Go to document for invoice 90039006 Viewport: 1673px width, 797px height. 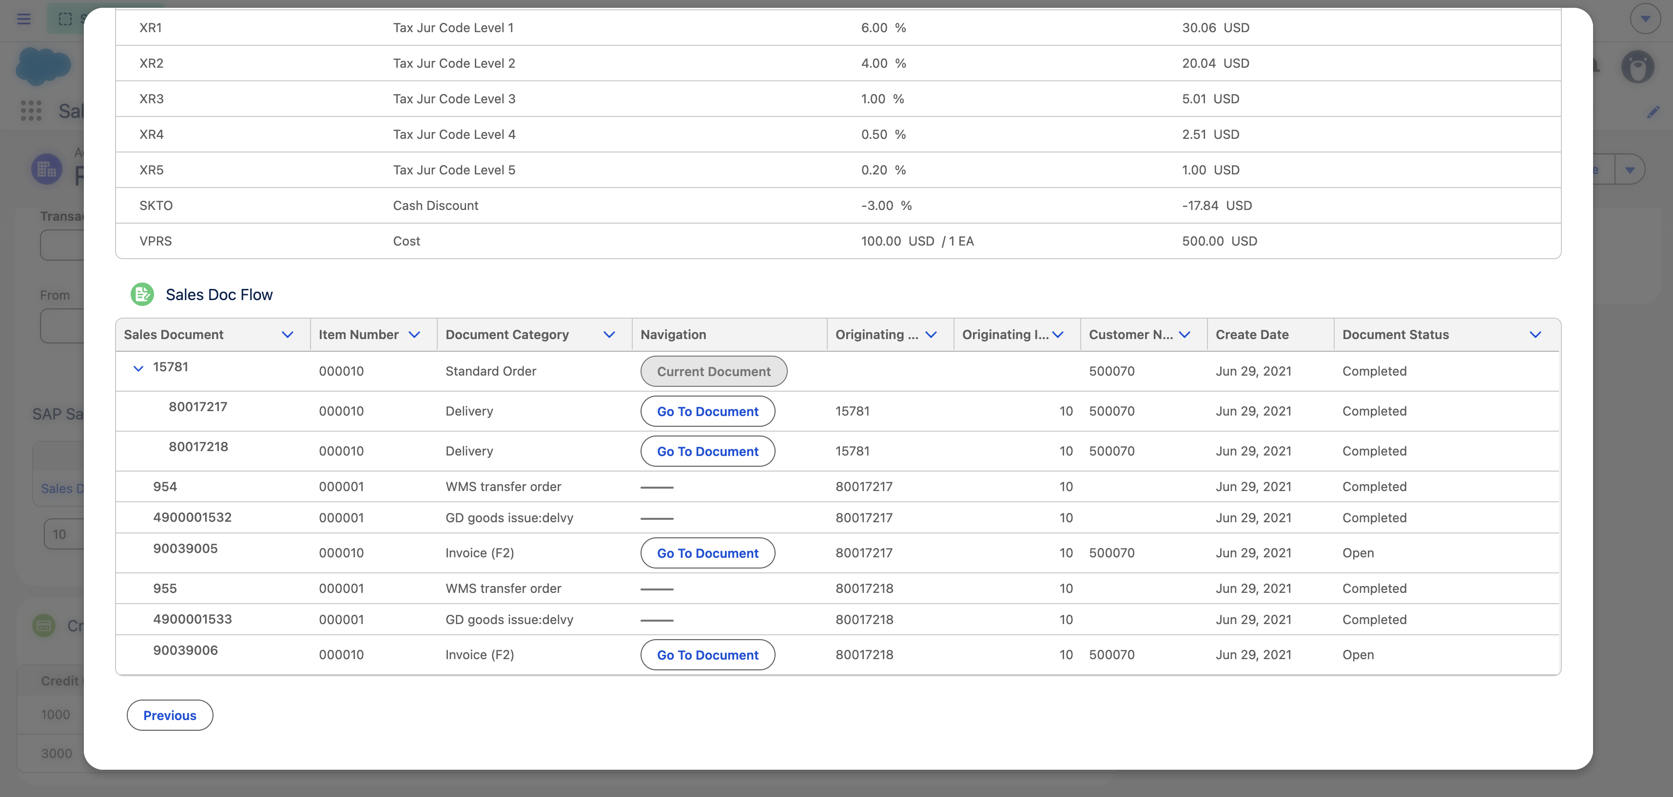coord(708,655)
